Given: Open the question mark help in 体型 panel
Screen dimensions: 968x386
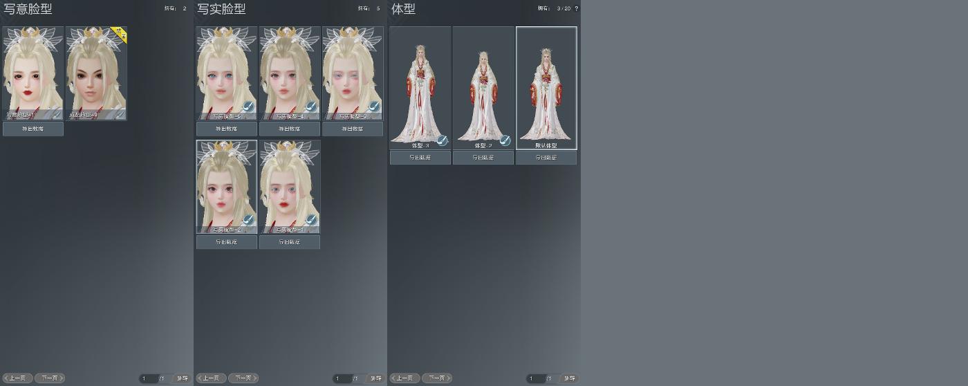Looking at the screenshot, I should [x=577, y=8].
